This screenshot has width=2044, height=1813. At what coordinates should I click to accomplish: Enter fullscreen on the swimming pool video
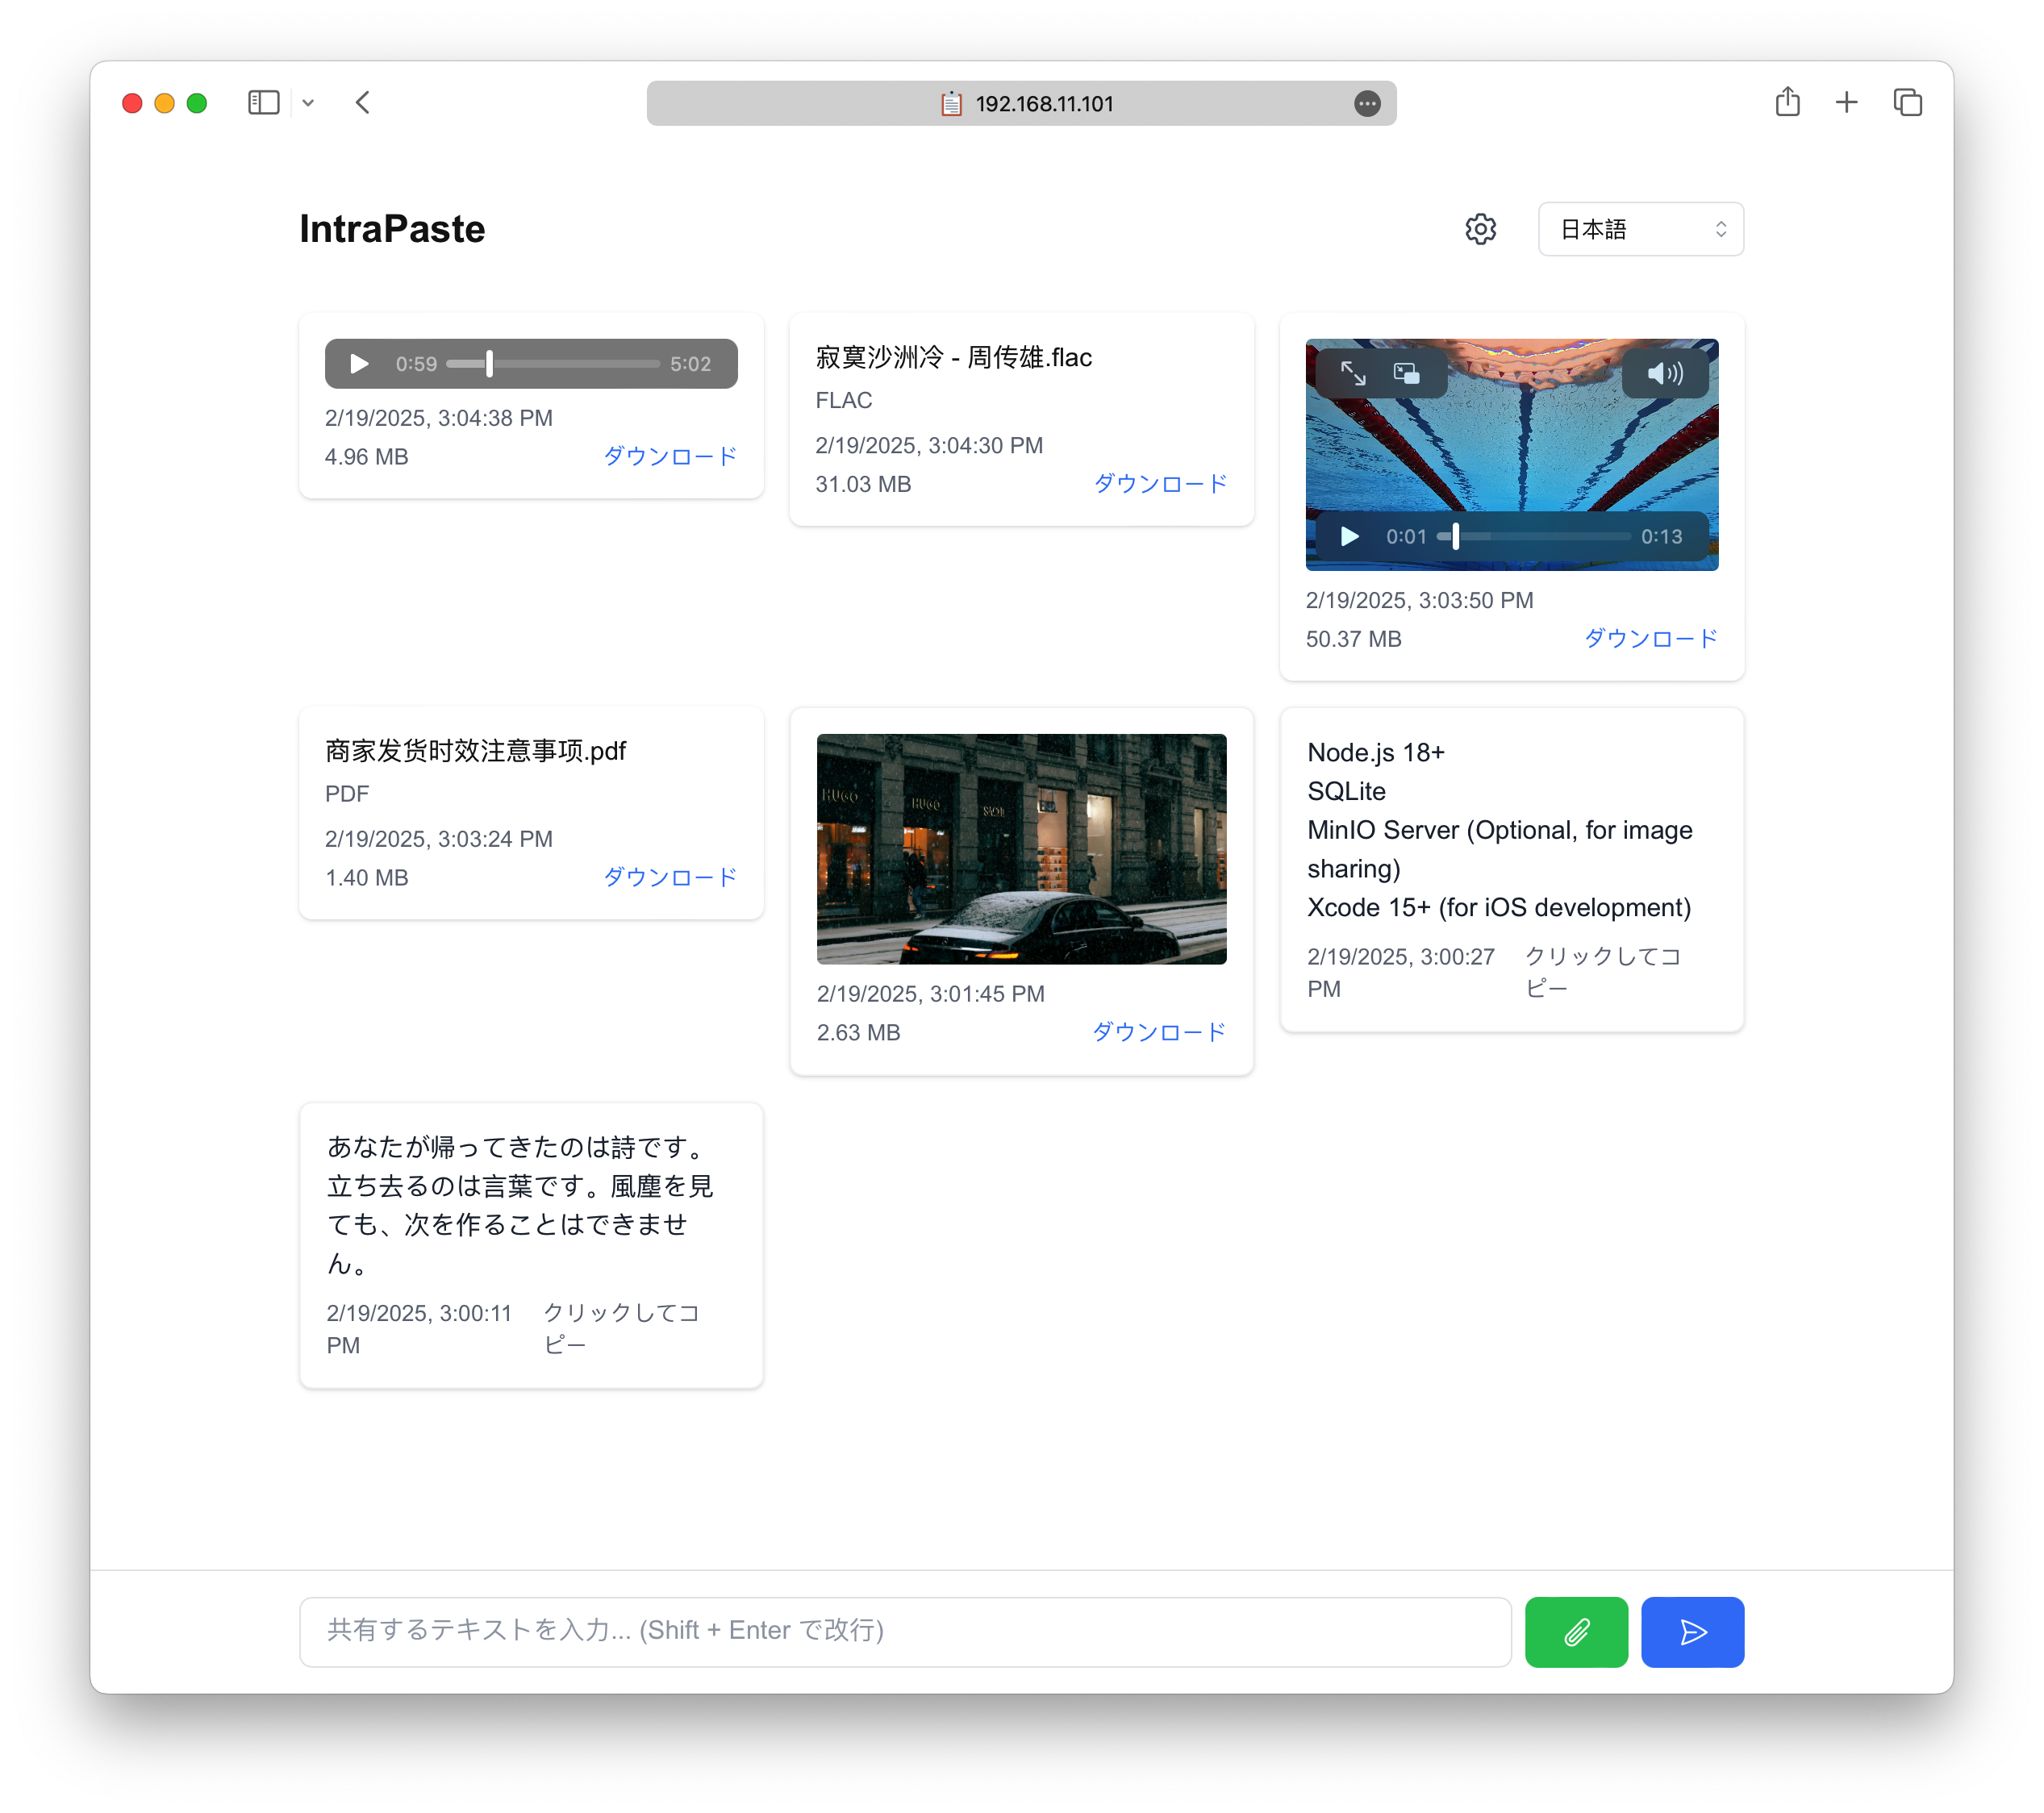pyautogui.click(x=1353, y=373)
